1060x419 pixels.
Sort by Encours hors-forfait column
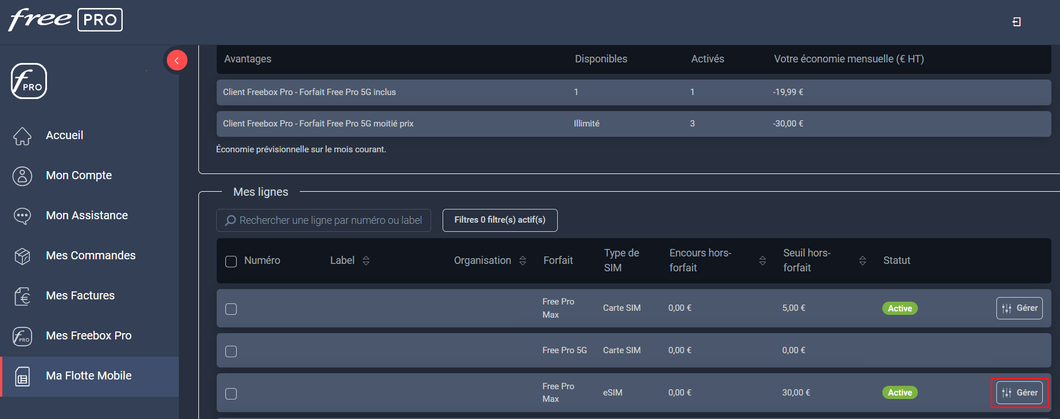tap(762, 260)
